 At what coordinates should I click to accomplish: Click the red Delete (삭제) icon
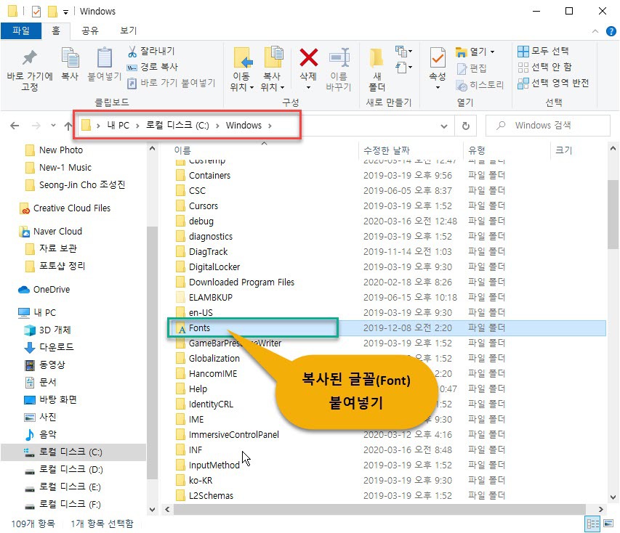308,57
